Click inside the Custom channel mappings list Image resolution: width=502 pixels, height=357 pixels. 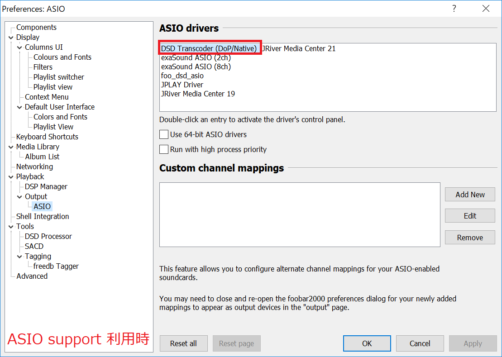click(300, 214)
